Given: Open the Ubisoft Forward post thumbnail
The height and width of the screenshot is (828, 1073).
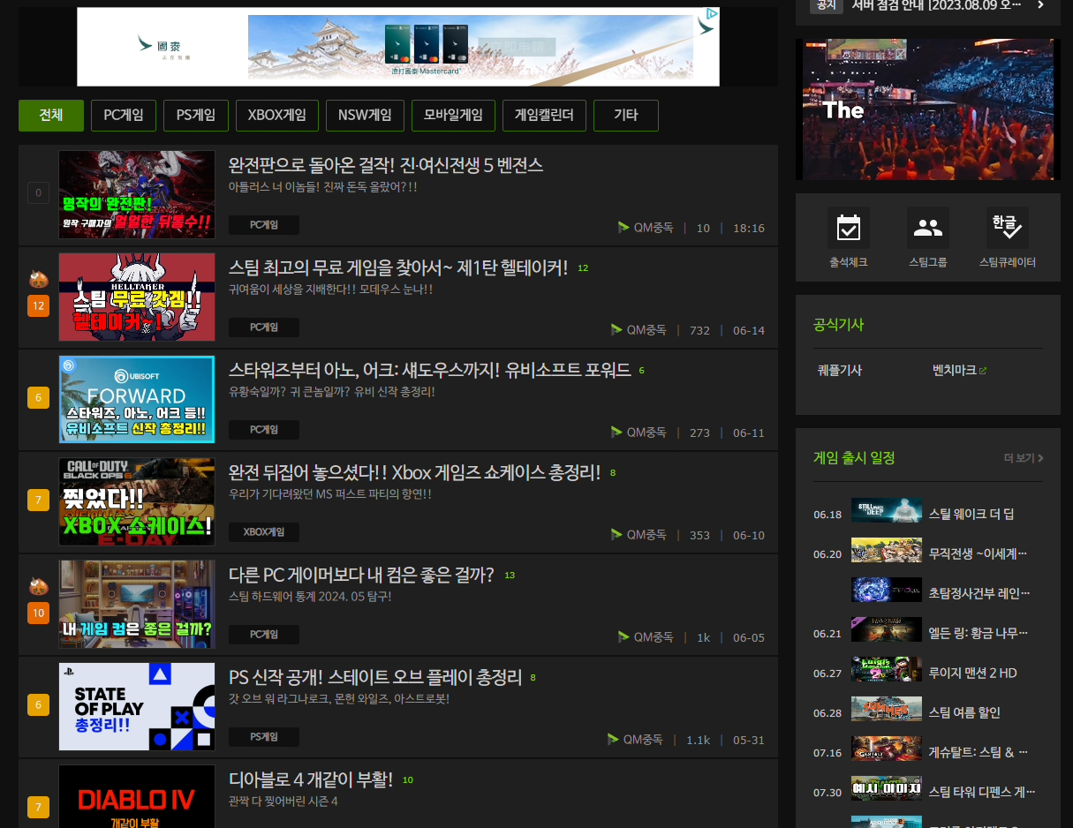Looking at the screenshot, I should (x=137, y=399).
